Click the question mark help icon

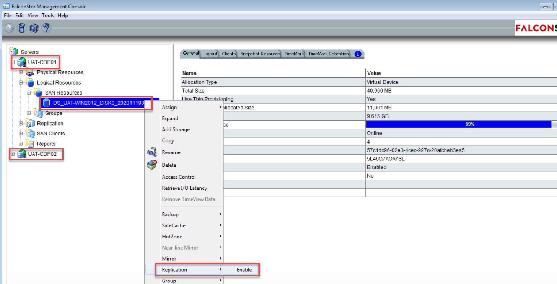pyautogui.click(x=46, y=28)
